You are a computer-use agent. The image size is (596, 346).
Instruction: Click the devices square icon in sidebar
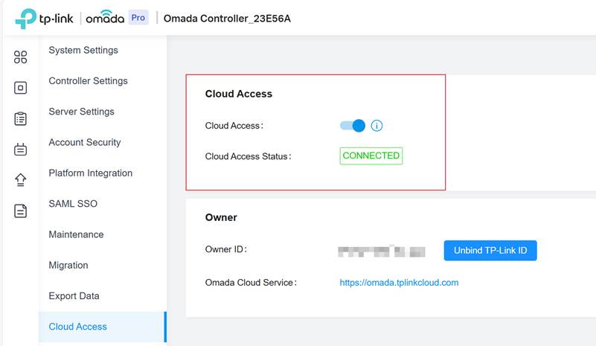21,88
